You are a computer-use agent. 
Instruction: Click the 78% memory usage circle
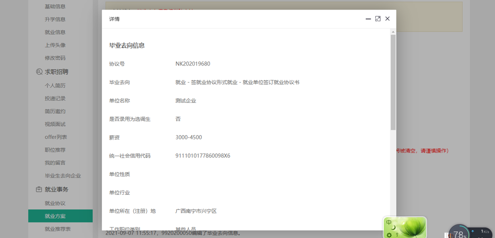point(459,234)
